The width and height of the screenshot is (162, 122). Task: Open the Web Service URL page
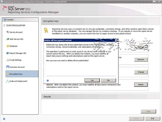(16, 39)
